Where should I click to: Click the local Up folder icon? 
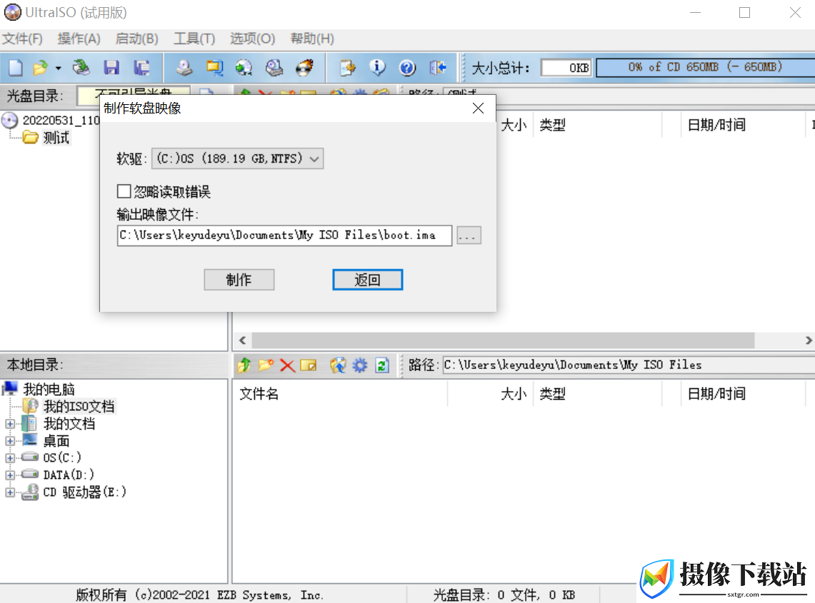coord(244,365)
